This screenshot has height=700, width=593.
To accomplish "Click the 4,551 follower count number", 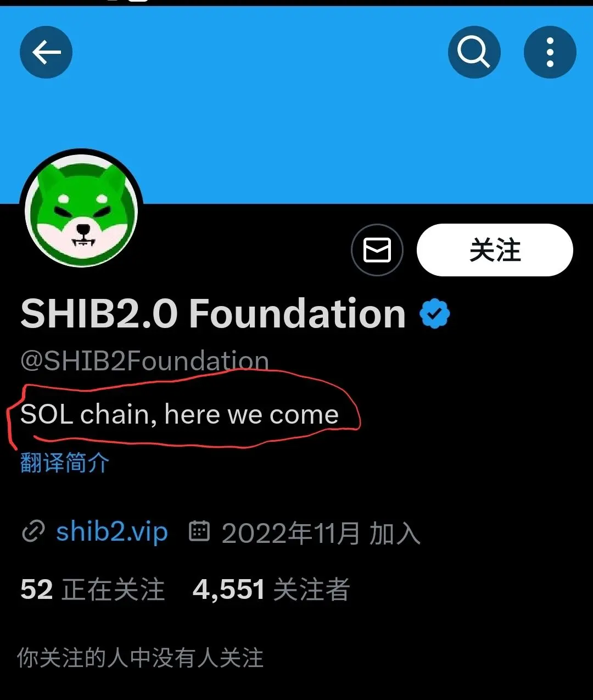I will coord(229,590).
